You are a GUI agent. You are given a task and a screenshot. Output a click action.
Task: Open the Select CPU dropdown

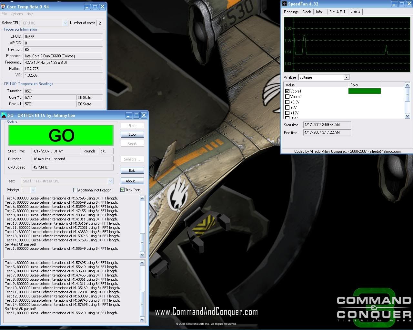pos(65,23)
